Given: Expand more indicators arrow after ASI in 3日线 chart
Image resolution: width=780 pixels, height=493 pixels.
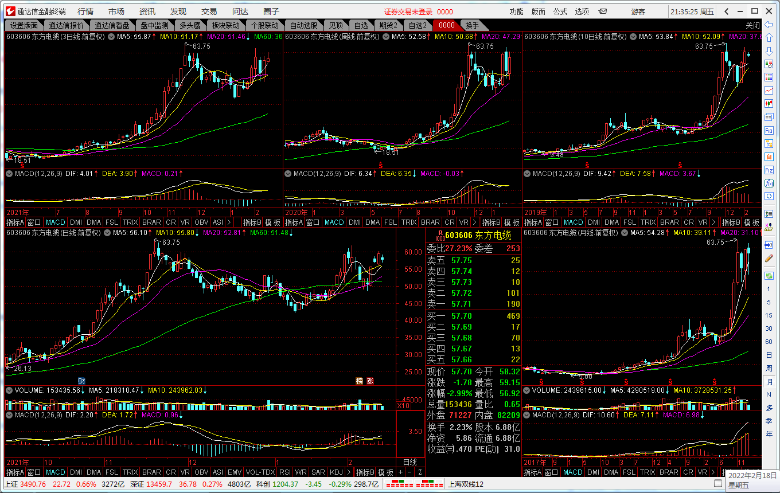Looking at the screenshot, I should (x=229, y=222).
